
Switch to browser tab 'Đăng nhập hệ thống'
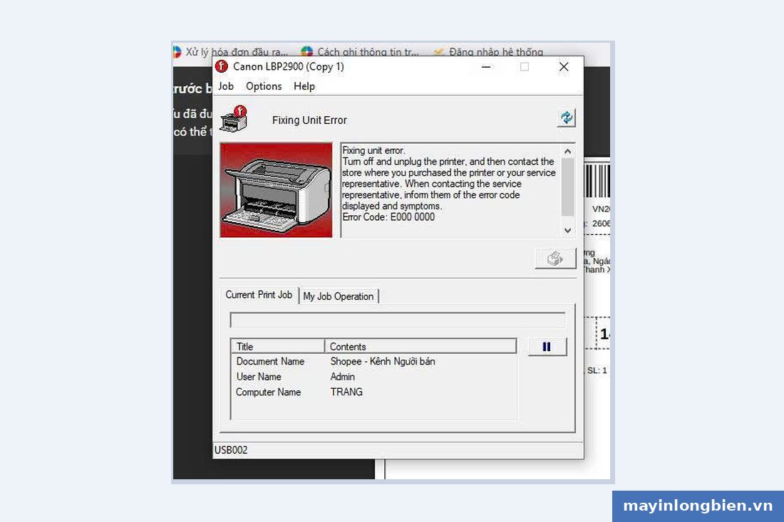tap(488, 52)
